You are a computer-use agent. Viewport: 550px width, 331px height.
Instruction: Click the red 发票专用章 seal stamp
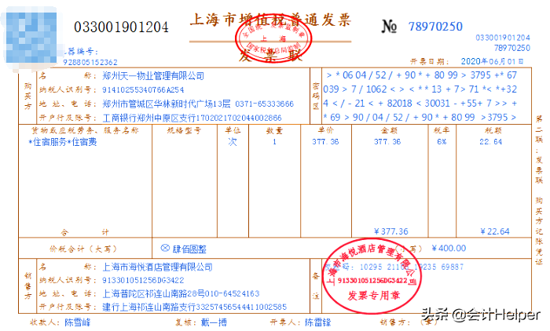[372, 275]
